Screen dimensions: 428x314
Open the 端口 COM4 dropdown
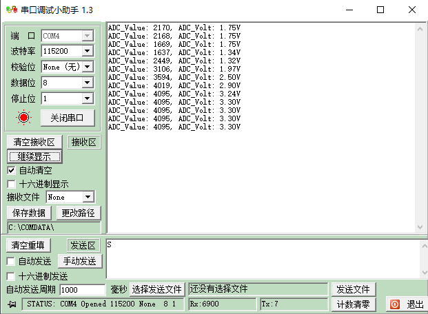click(88, 36)
